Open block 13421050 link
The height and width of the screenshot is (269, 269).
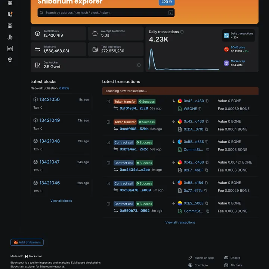[49, 99]
